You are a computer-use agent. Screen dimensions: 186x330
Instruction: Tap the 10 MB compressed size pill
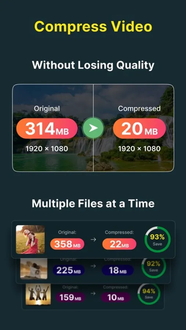(x=116, y=297)
